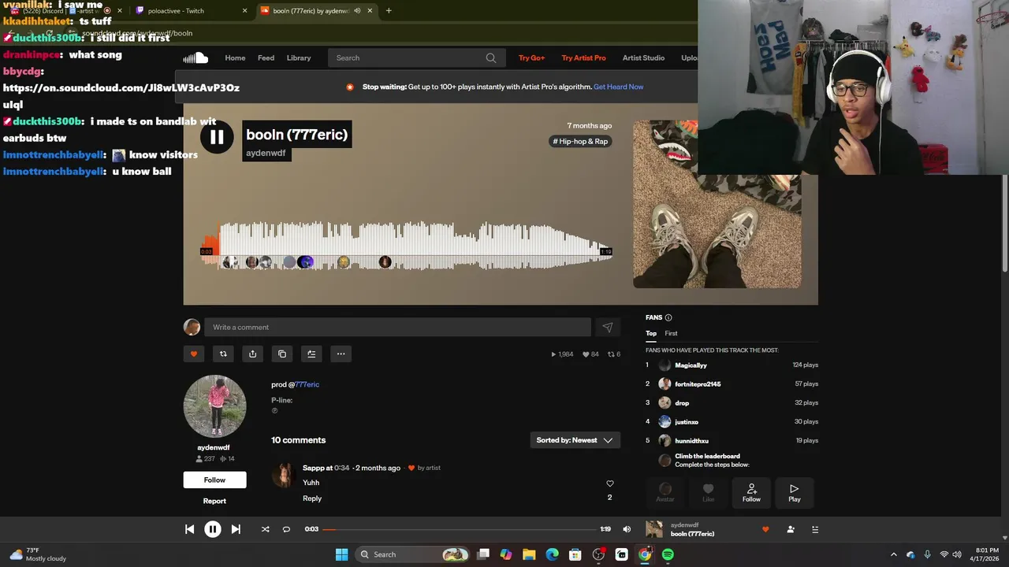Open fan justinxo's profile
Screen dimensions: 1009x567
[x=687, y=422]
